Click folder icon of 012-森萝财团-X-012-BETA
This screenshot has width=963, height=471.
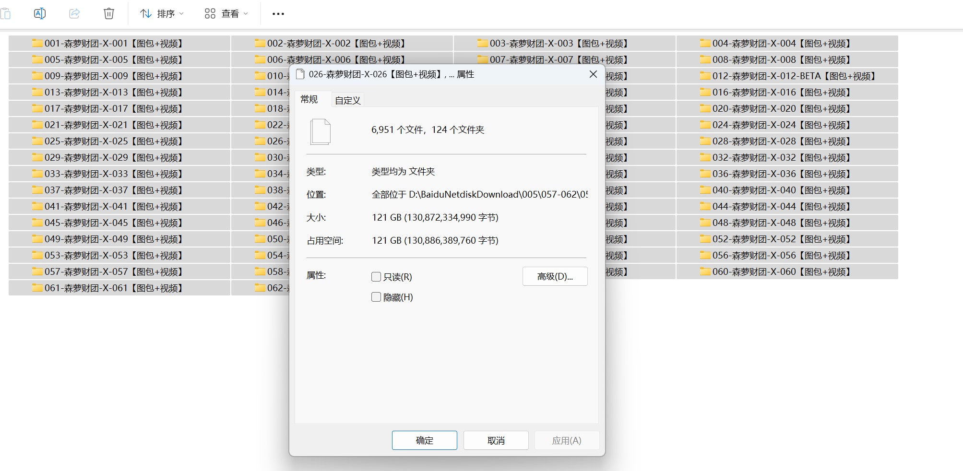click(705, 76)
